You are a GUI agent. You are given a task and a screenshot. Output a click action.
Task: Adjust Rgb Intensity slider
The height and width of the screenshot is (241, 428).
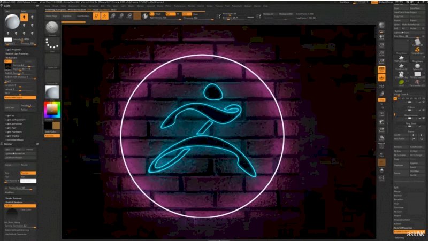[x=166, y=18]
